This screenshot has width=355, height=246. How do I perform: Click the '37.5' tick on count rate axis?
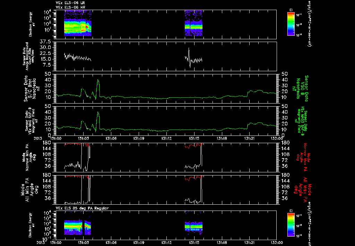45,42
